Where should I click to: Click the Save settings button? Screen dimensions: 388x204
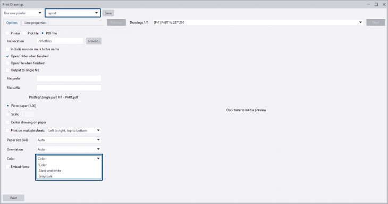[x=108, y=13]
